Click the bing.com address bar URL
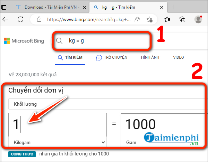The height and width of the screenshot is (162, 208). pyautogui.click(x=89, y=19)
